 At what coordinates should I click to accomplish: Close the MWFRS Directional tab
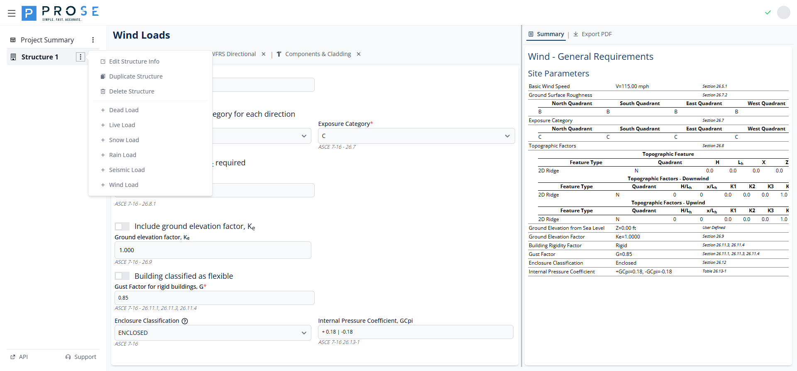(264, 54)
